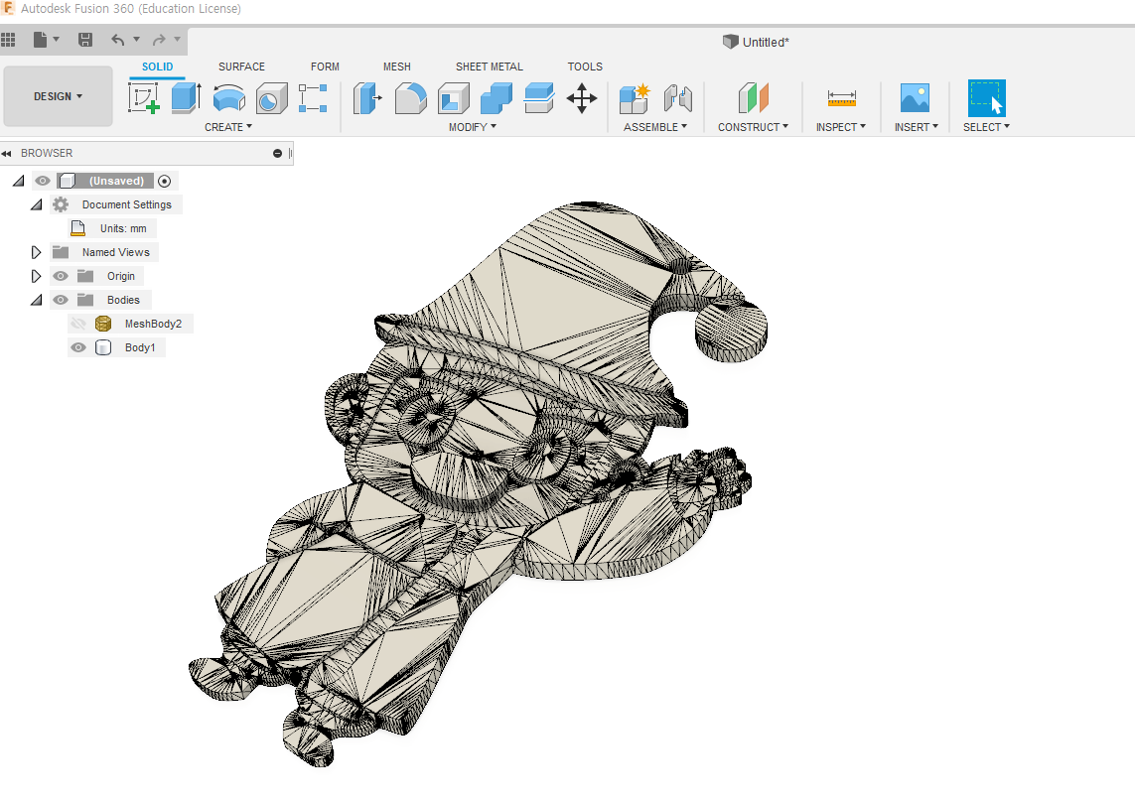Open the Data Panel grid icon
The height and width of the screenshot is (801, 1135).
click(8, 40)
